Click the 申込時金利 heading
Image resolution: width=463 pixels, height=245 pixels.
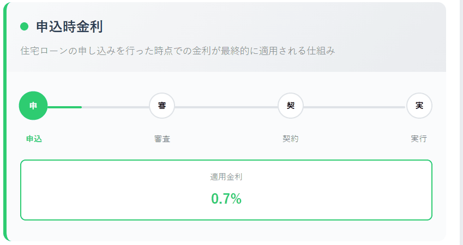pos(69,26)
